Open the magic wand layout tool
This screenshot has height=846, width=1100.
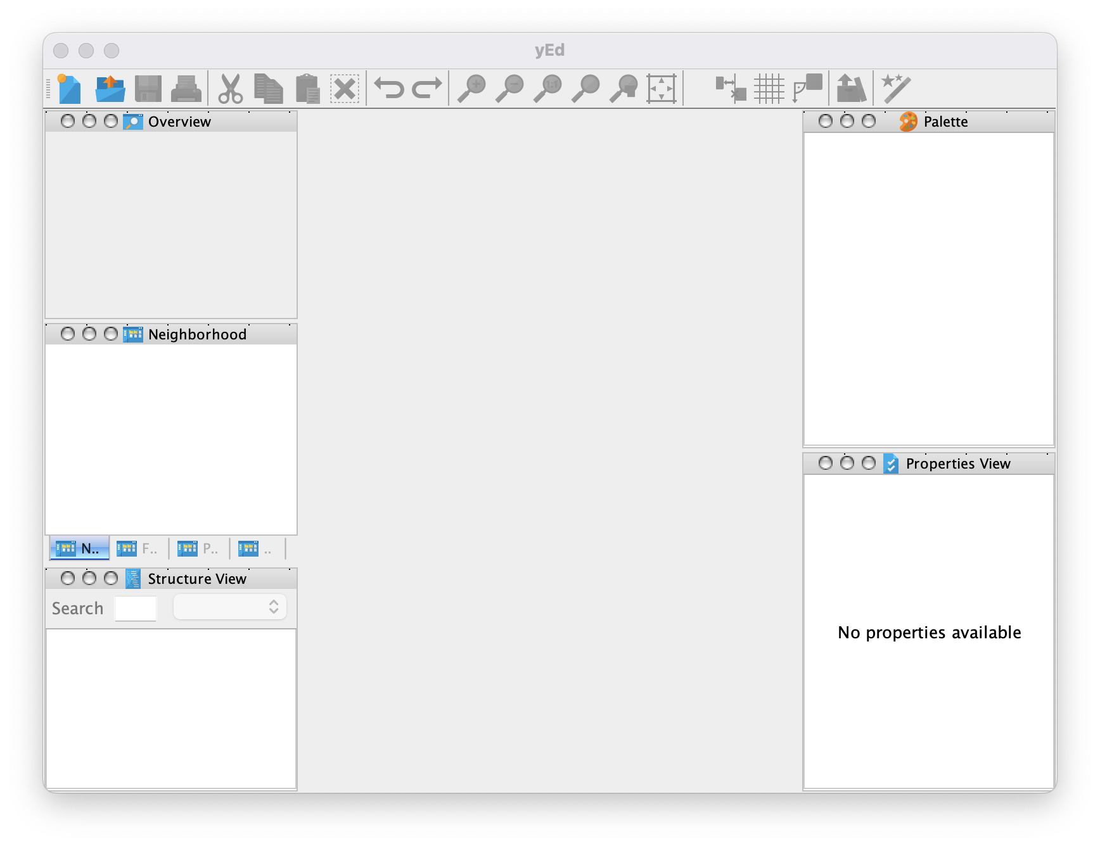pos(896,89)
